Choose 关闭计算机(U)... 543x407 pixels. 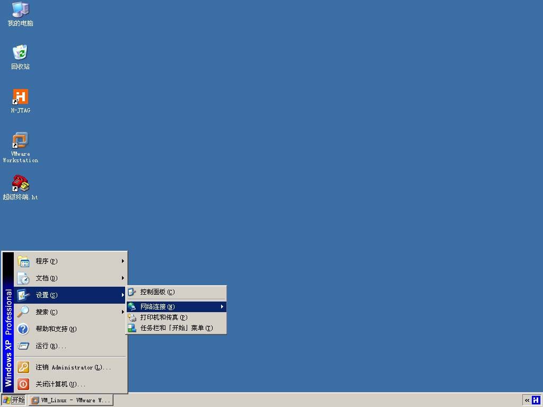(x=71, y=384)
